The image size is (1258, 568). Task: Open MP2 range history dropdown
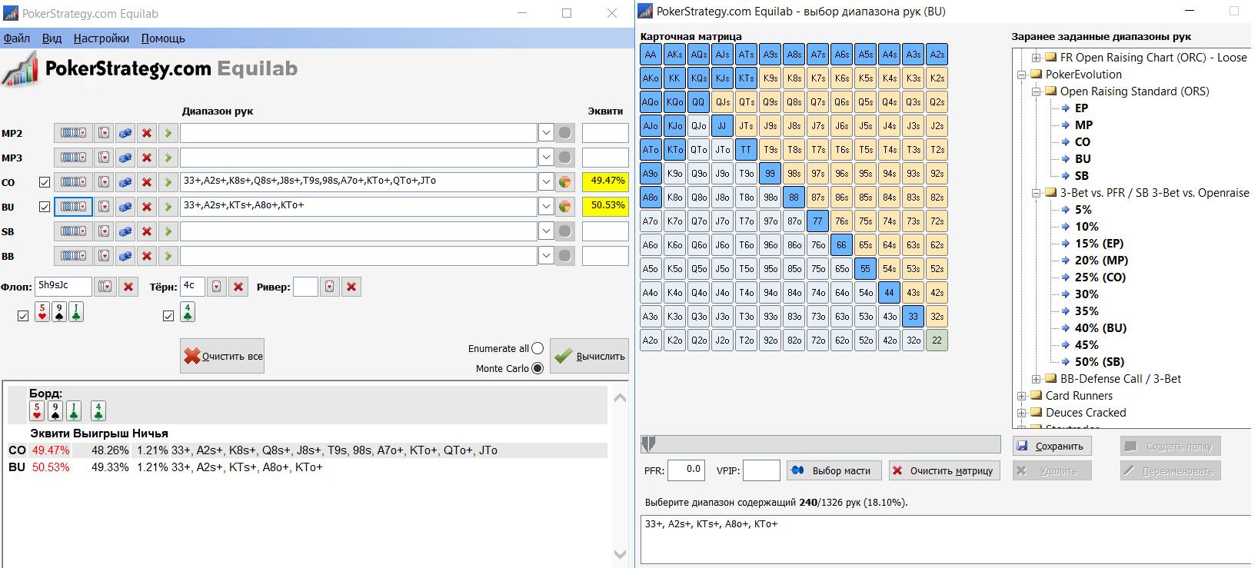[x=546, y=133]
